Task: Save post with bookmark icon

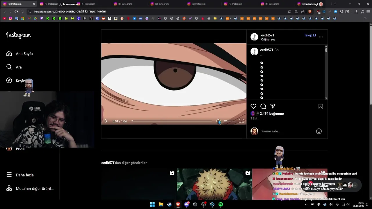Action: 321,106
